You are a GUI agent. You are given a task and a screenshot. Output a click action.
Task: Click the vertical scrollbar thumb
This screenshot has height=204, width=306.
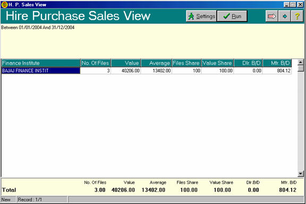[x=301, y=68]
